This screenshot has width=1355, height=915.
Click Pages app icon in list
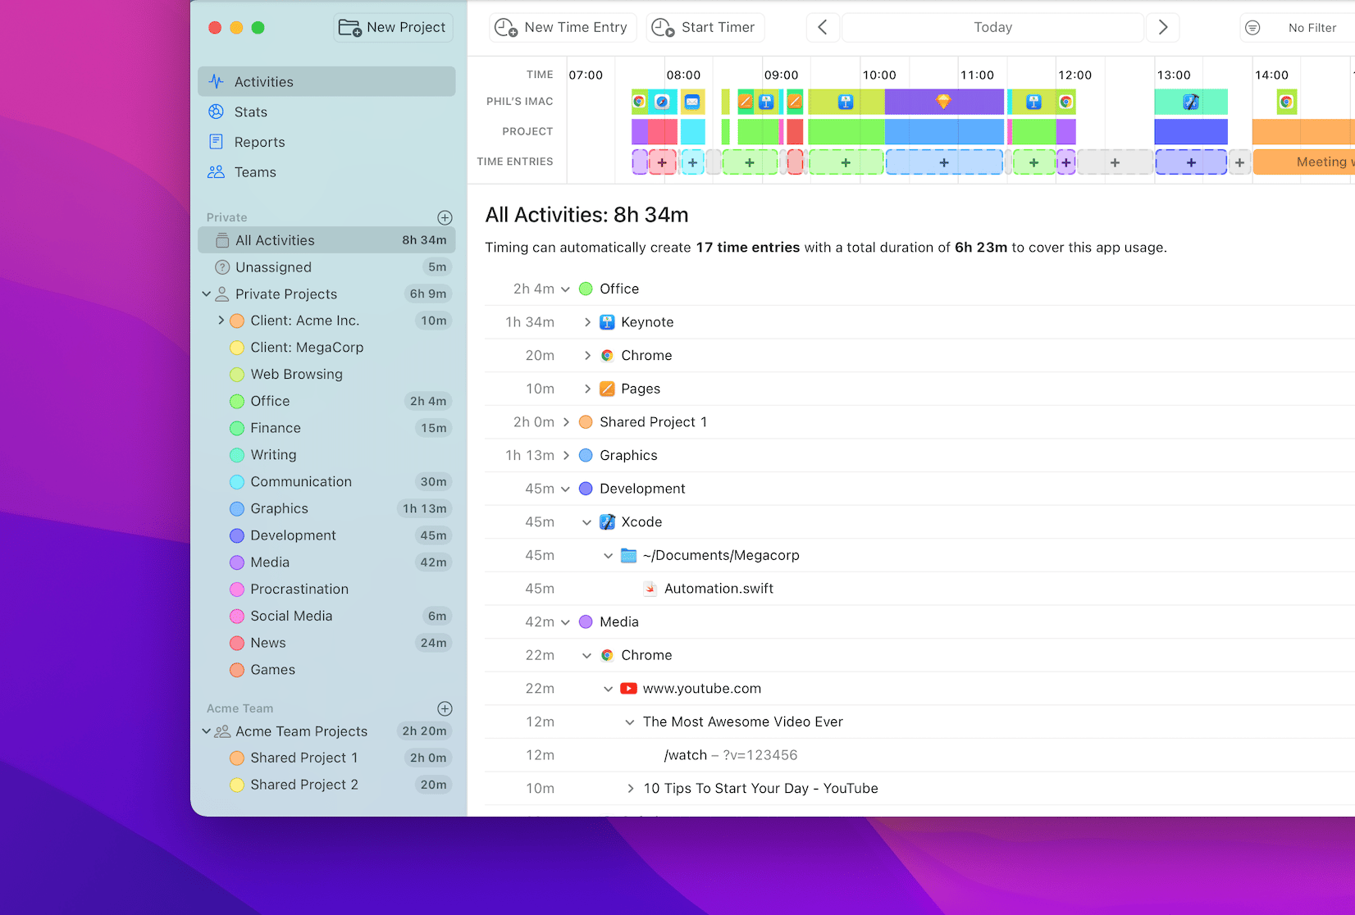(607, 389)
